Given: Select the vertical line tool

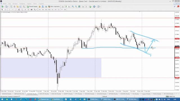Looking at the screenshot, I should [9, 10].
